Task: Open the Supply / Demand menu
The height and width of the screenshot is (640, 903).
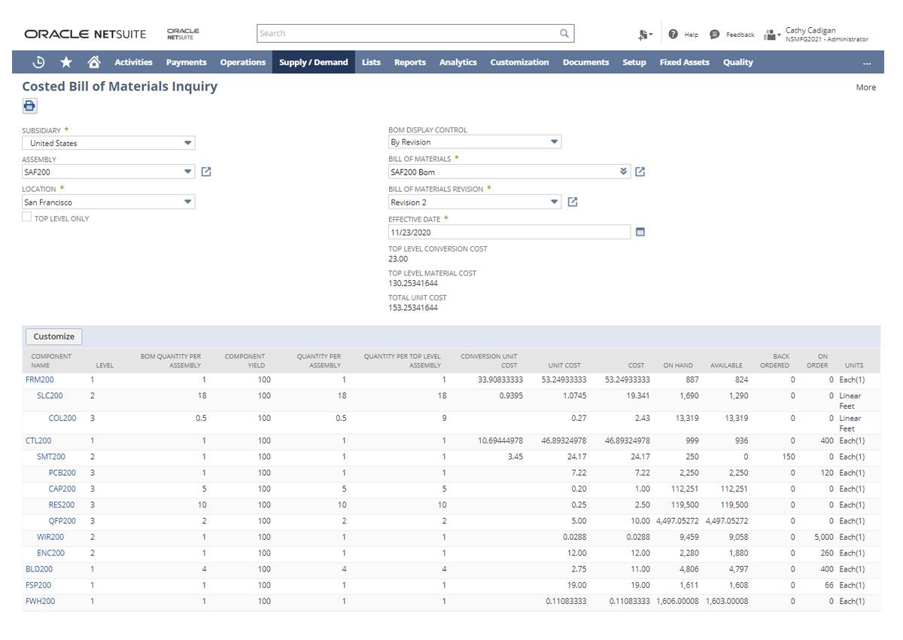Action: (x=313, y=62)
